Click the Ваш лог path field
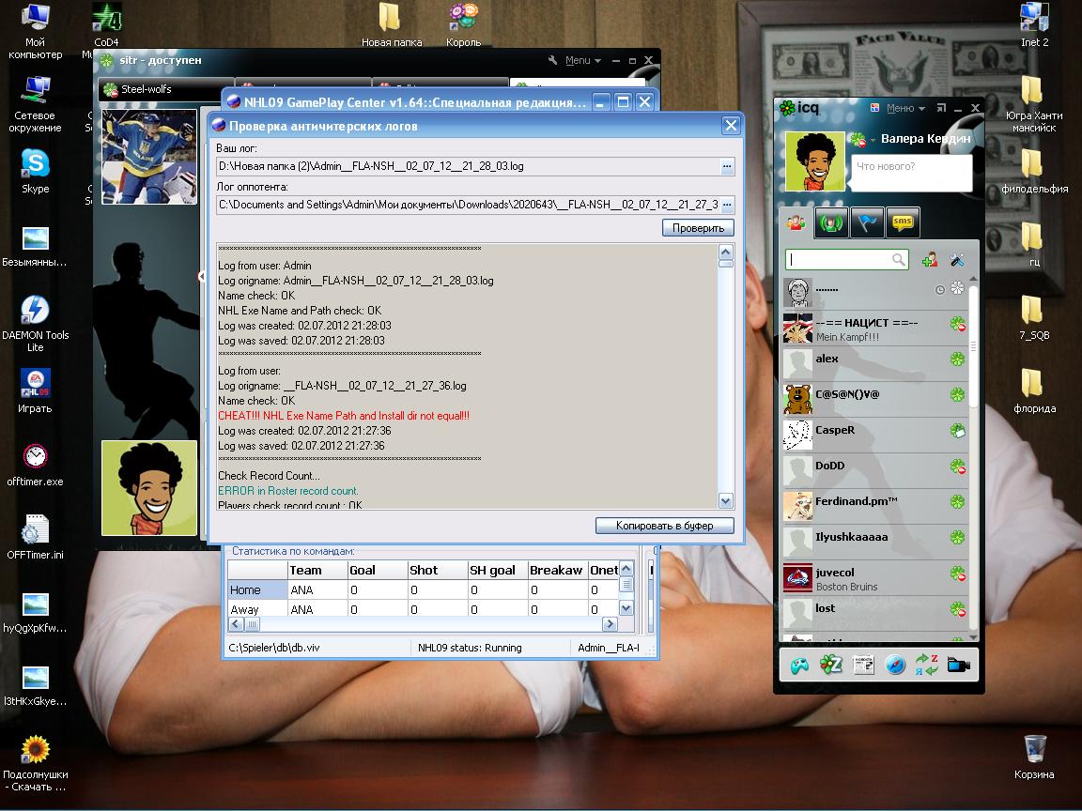The height and width of the screenshot is (811, 1082). (468, 166)
